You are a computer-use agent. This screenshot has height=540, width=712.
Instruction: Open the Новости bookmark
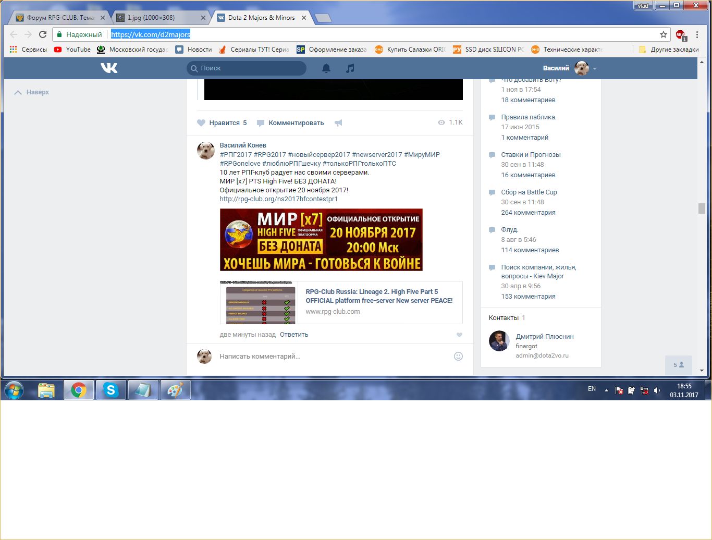193,50
